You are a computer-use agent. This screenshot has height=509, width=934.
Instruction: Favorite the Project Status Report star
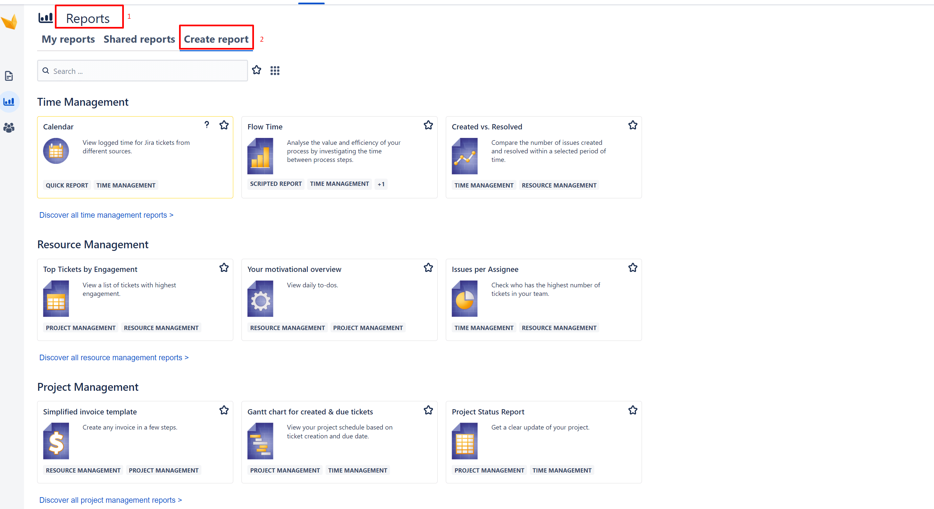(633, 410)
